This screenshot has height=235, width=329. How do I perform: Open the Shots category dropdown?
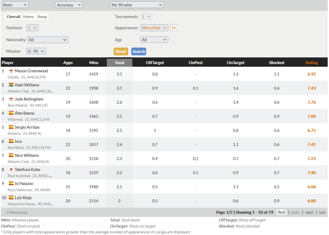pyautogui.click(x=15, y=5)
